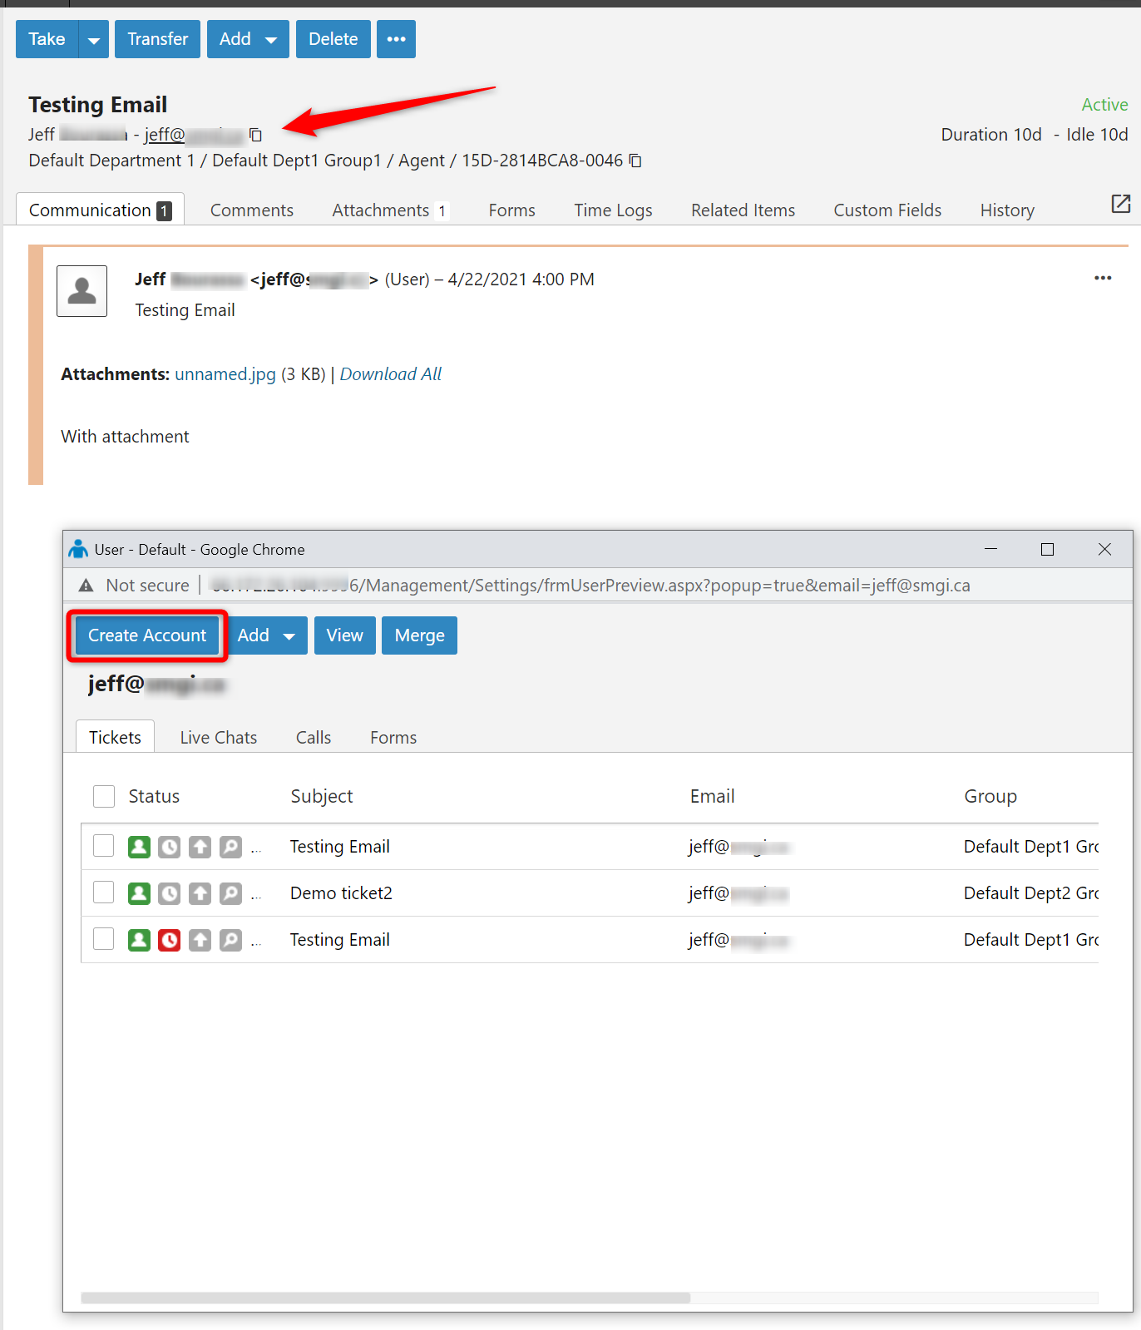Viewport: 1141px width, 1330px height.
Task: Tick checkbox for Demo ticket2 row
Action: [104, 892]
